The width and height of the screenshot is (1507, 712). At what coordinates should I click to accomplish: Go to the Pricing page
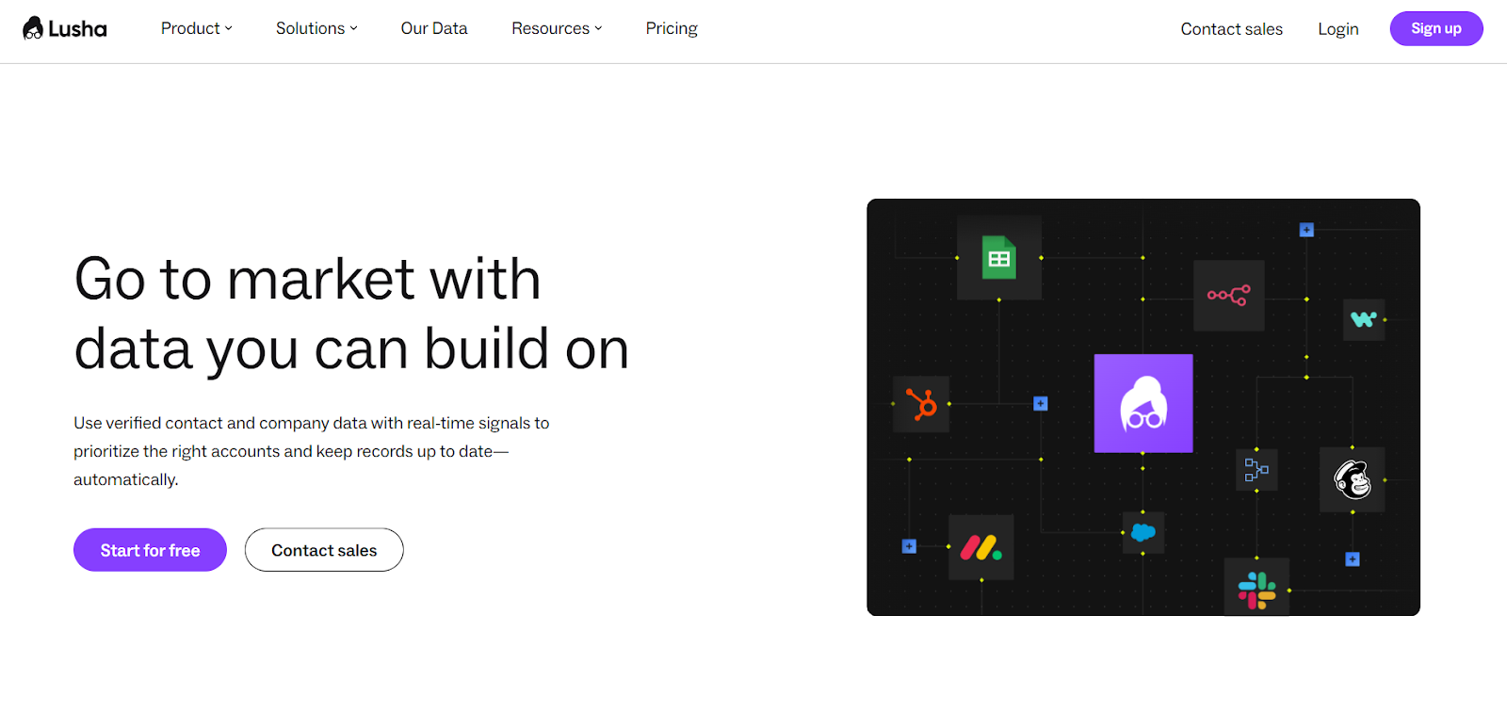[x=672, y=28]
